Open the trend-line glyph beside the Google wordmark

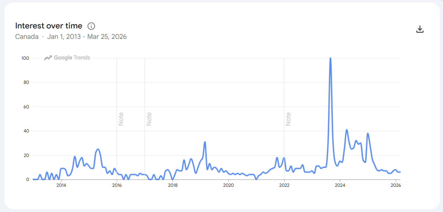coord(48,58)
